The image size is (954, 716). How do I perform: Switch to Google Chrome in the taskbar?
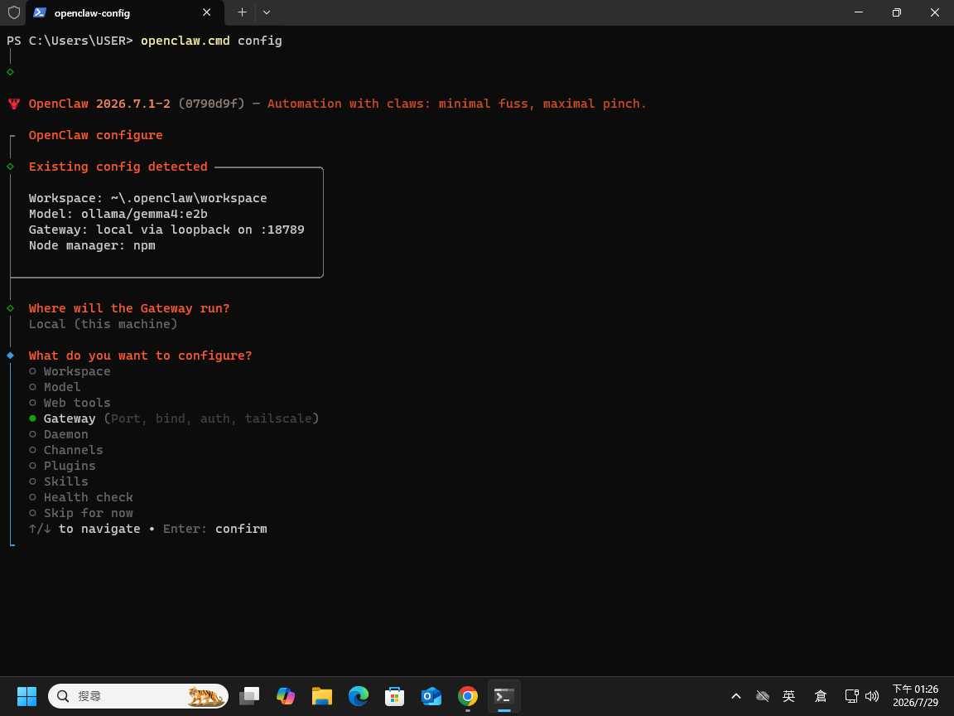coord(468,696)
